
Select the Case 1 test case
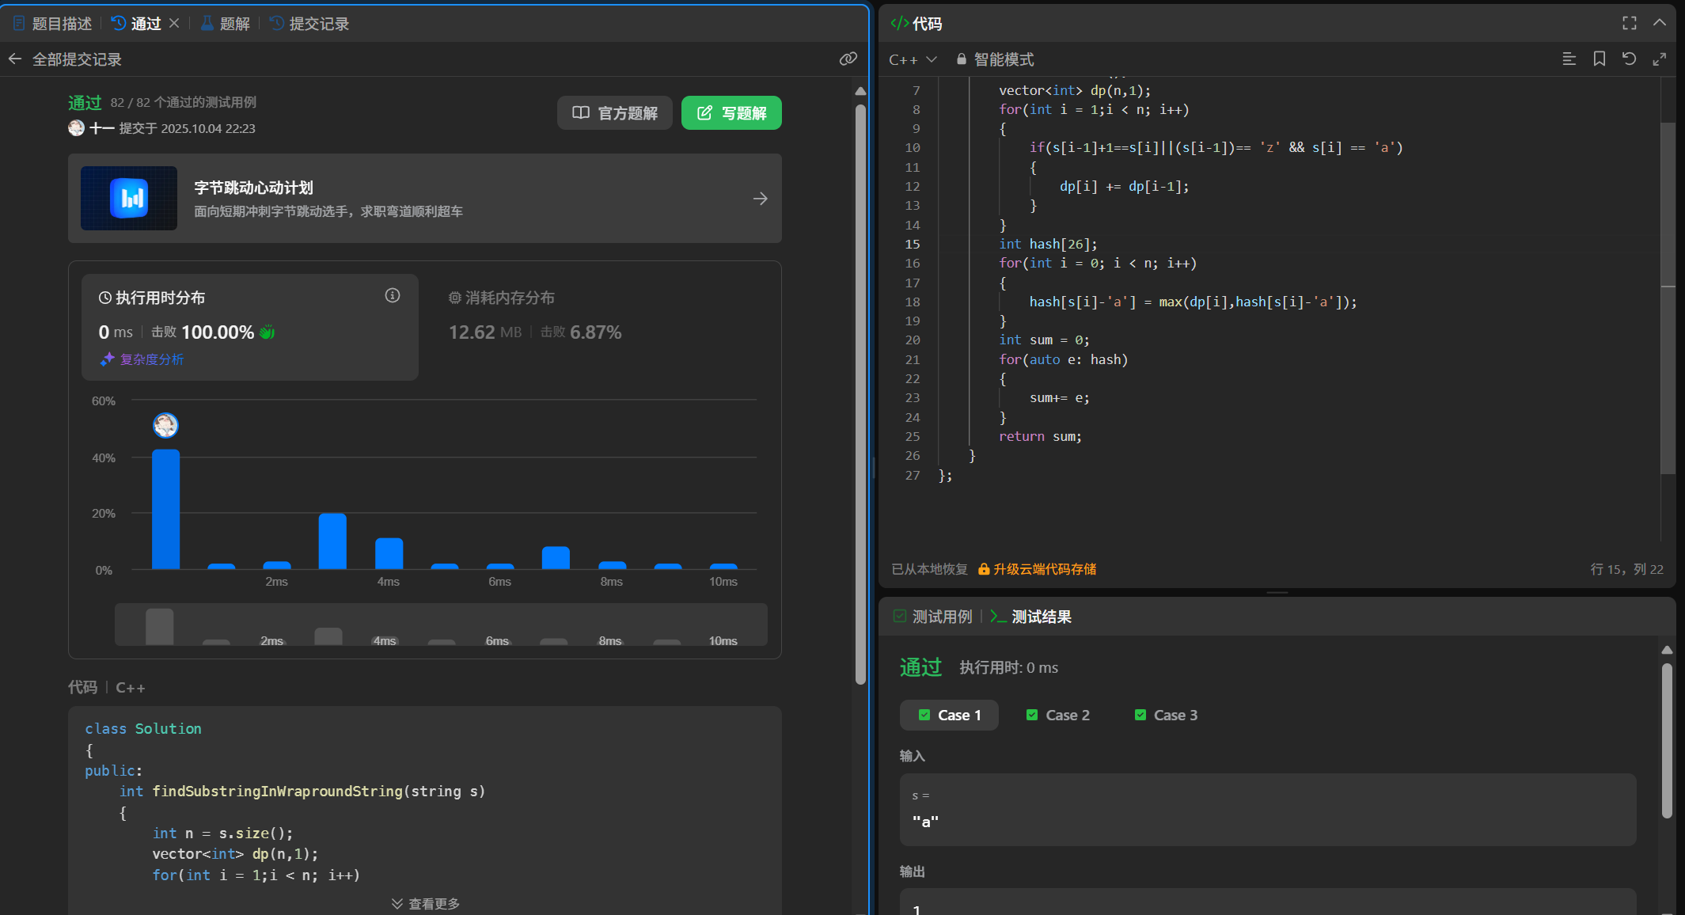tap(949, 715)
